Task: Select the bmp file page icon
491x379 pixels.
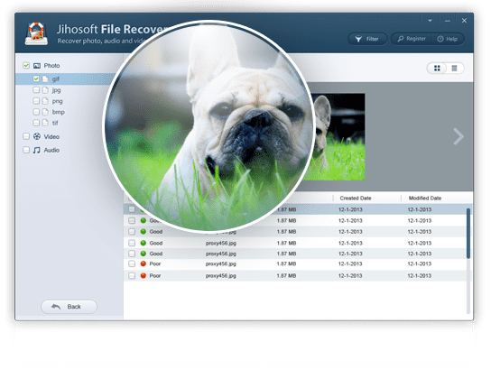Action: click(x=45, y=112)
